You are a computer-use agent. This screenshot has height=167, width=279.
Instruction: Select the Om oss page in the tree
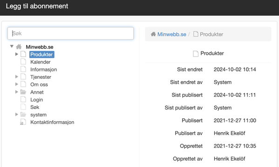click(x=39, y=84)
